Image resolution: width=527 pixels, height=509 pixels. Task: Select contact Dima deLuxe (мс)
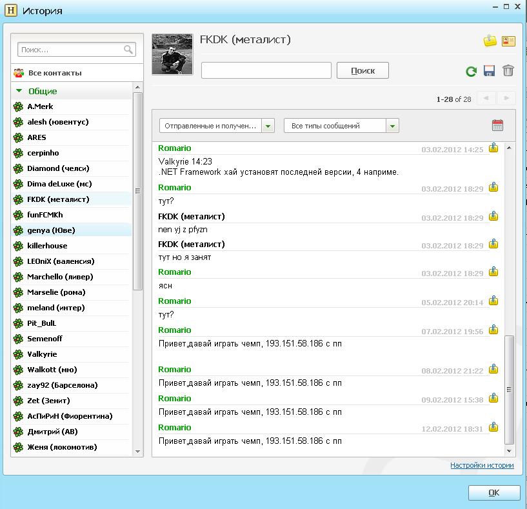(71, 184)
